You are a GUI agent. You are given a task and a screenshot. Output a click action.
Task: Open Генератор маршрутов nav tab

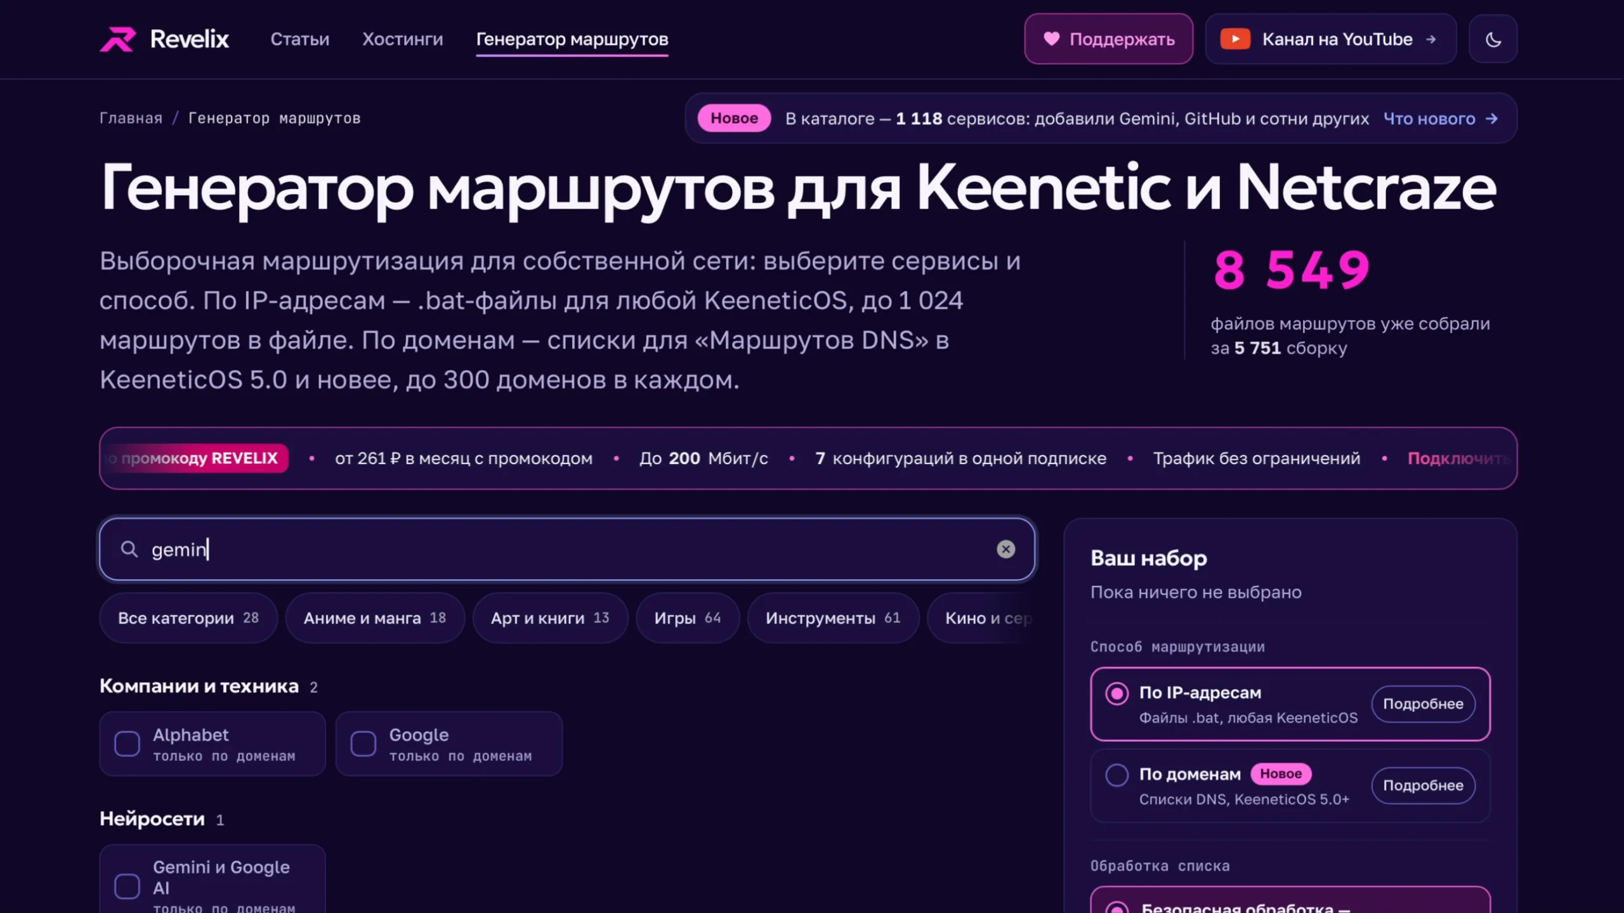[x=572, y=39]
